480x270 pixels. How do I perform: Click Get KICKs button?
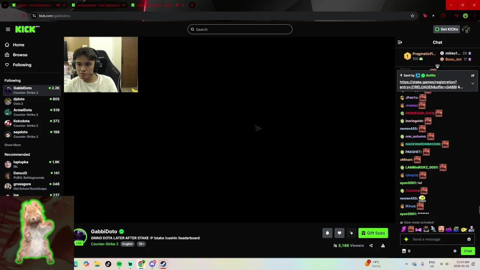click(446, 29)
